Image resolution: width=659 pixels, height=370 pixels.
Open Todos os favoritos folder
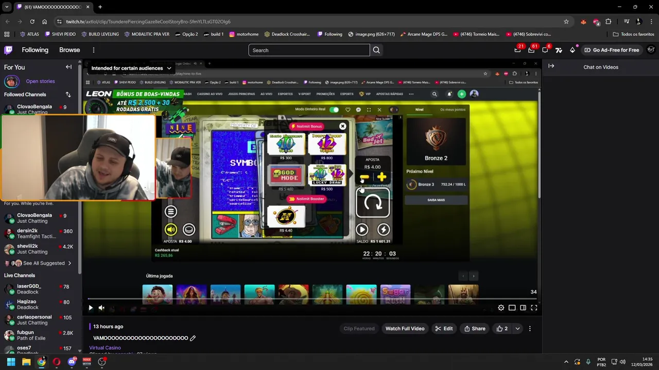coord(633,34)
